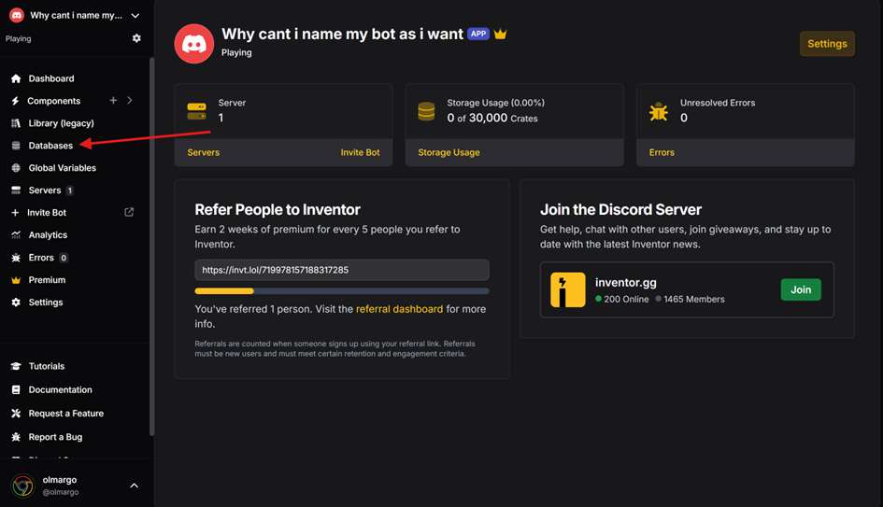Click the Premium crown icon in sidebar
The height and width of the screenshot is (507, 883).
16,280
